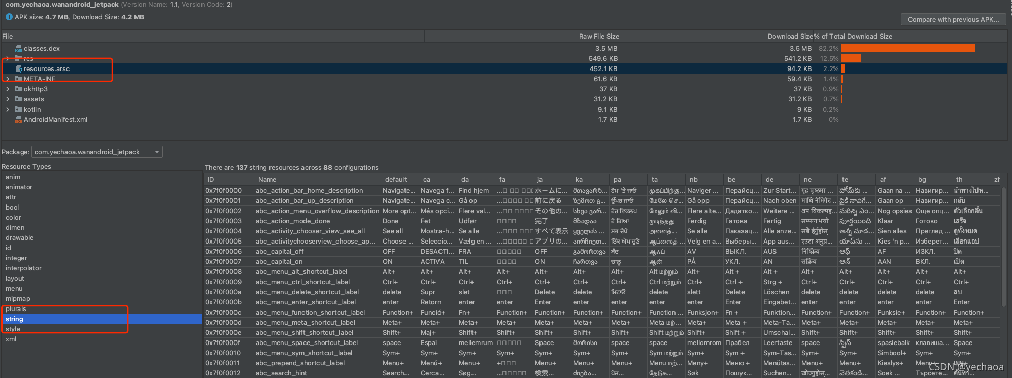The height and width of the screenshot is (378, 1012).
Task: Click the de configuration column header
Action: point(781,180)
